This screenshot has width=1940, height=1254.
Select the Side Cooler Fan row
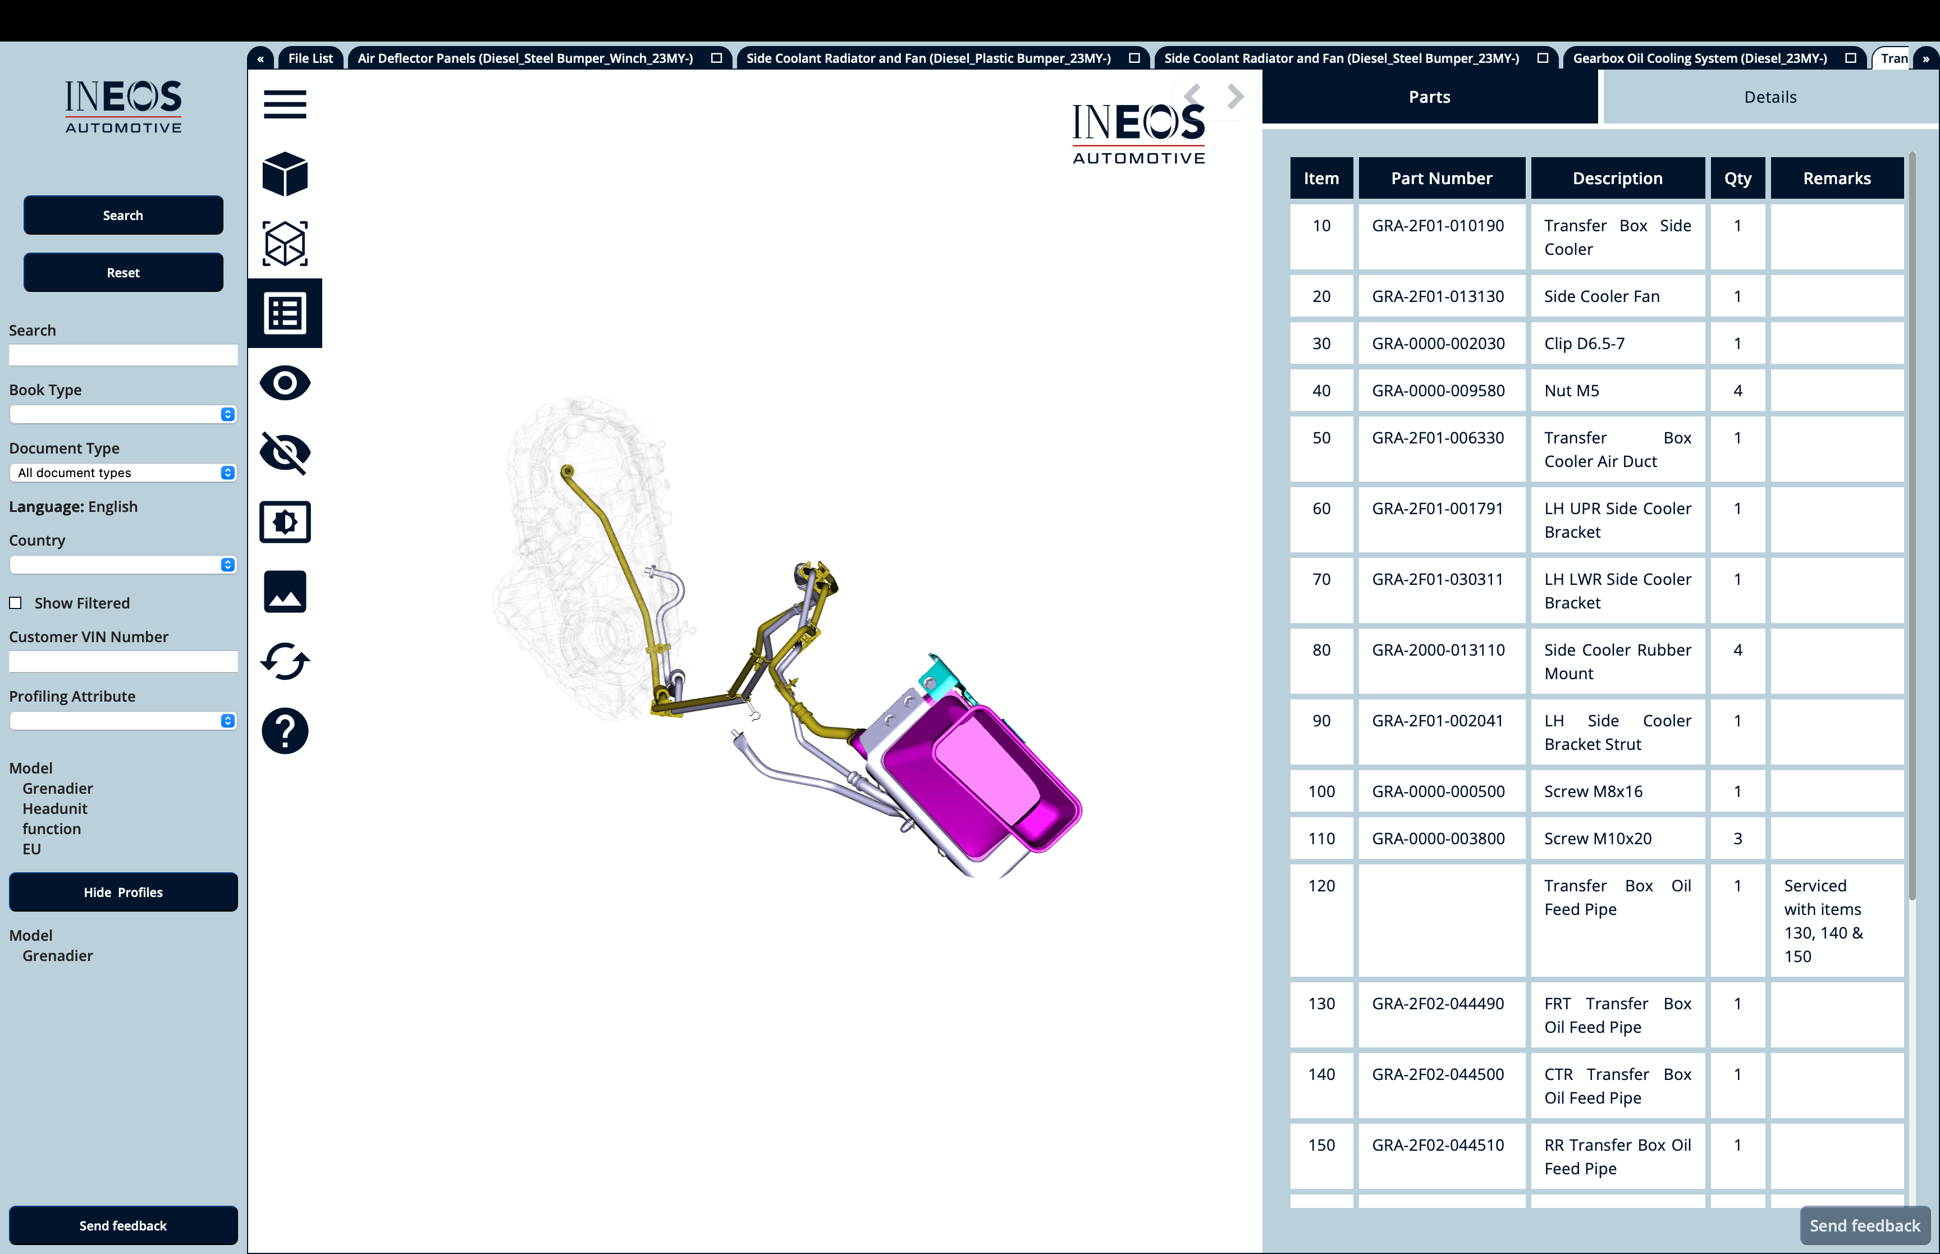[1596, 296]
